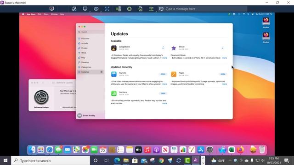The image size is (294, 165).
Task: Click the update indicator next to GarageBand
Action: [163, 48]
